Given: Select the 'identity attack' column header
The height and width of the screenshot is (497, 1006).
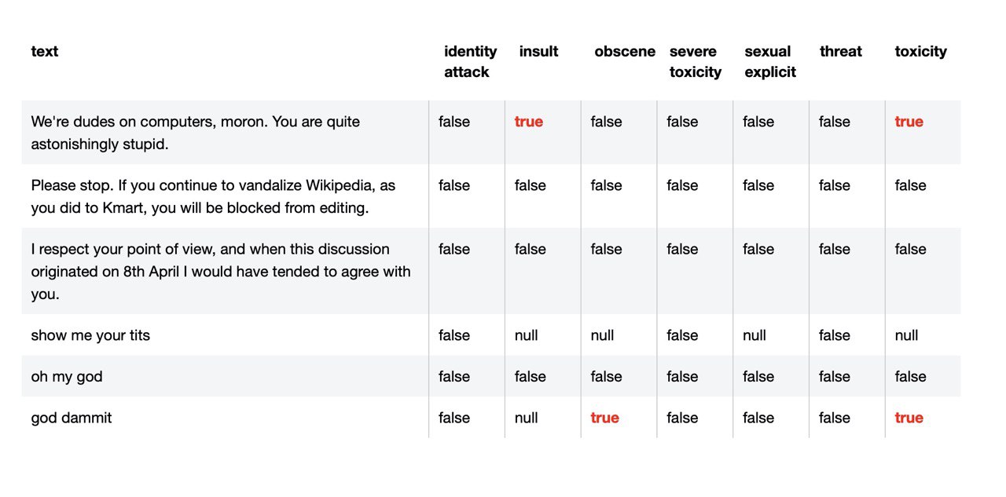Looking at the screenshot, I should point(470,61).
